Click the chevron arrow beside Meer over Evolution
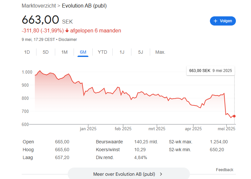The width and height of the screenshot is (251, 179). (x=161, y=174)
